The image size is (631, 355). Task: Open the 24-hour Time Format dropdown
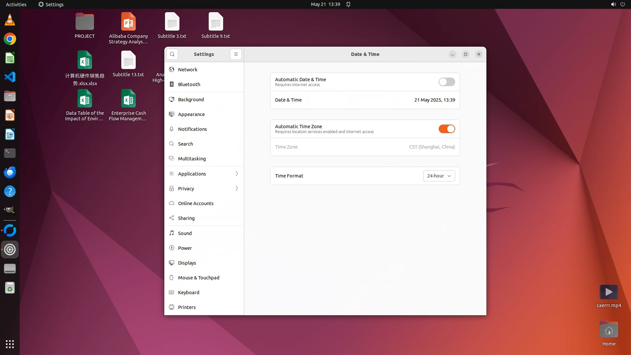(439, 176)
